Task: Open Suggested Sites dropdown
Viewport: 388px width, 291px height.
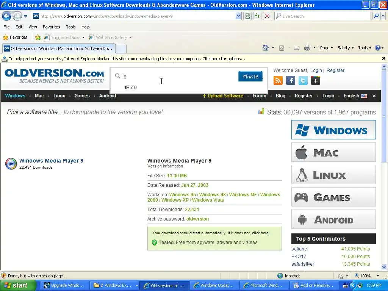Action: 64,38
